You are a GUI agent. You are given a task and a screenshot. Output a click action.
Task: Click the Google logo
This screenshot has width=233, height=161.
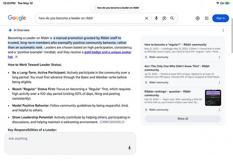point(17,18)
